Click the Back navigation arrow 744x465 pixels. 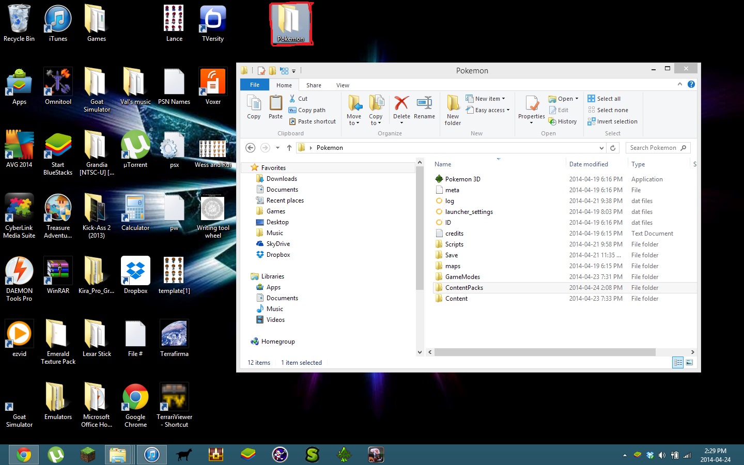[x=250, y=148]
